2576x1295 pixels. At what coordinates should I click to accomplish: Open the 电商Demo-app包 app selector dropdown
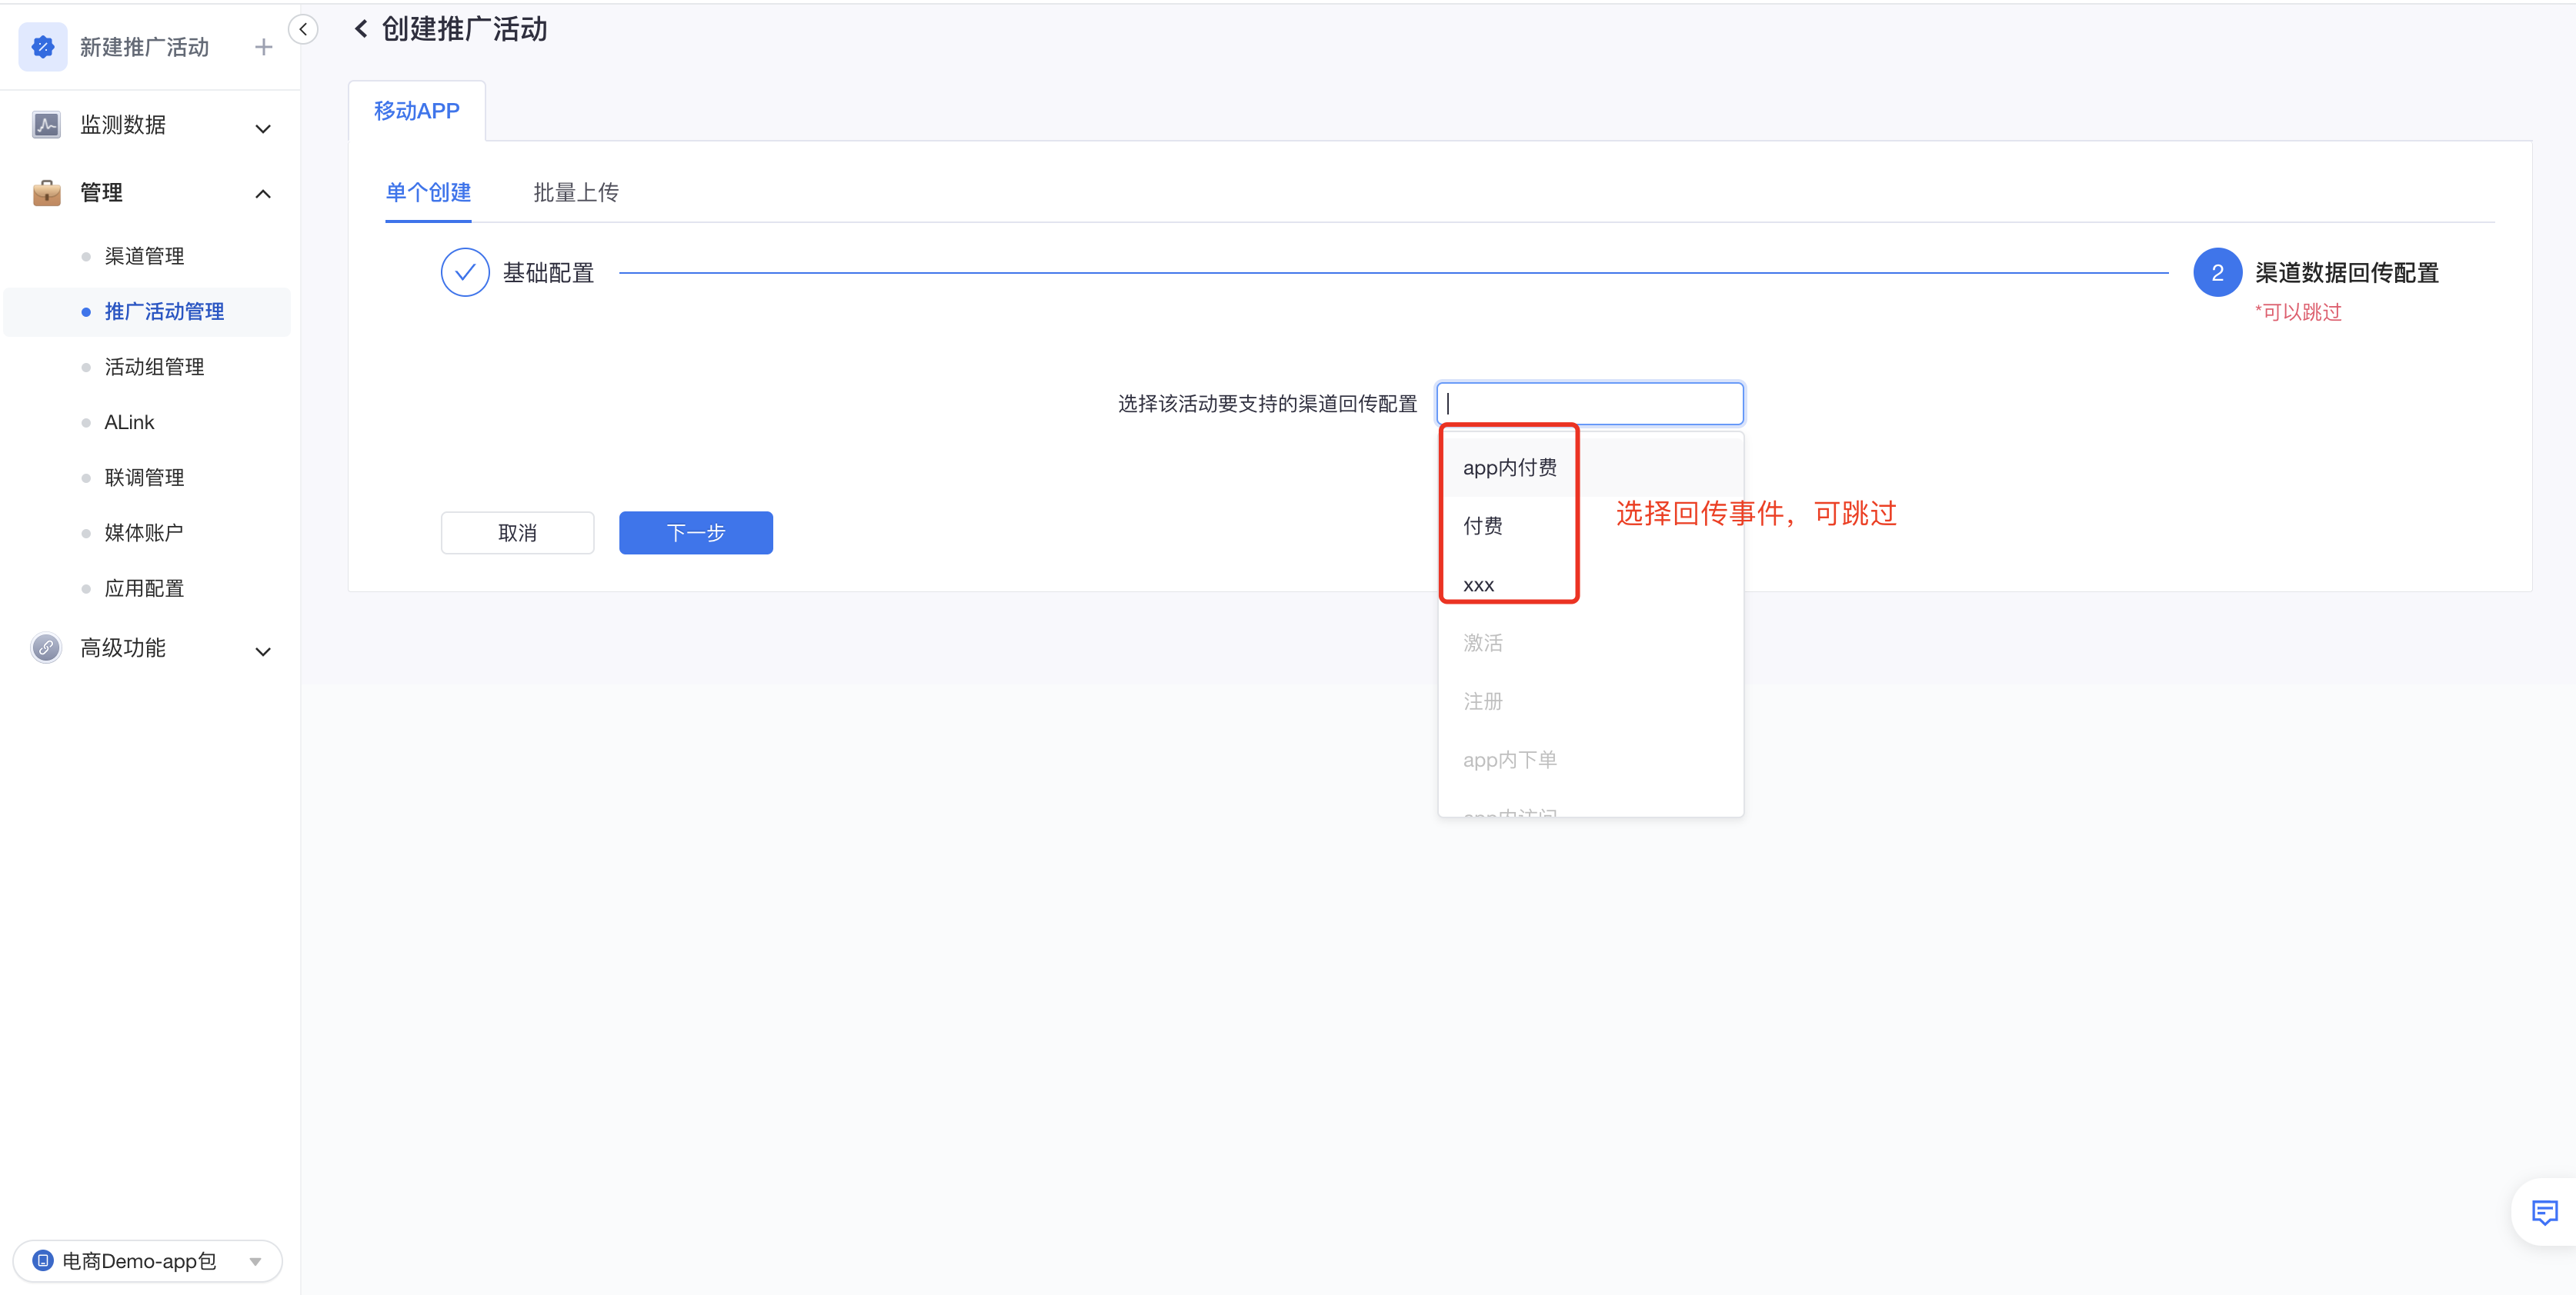[147, 1260]
